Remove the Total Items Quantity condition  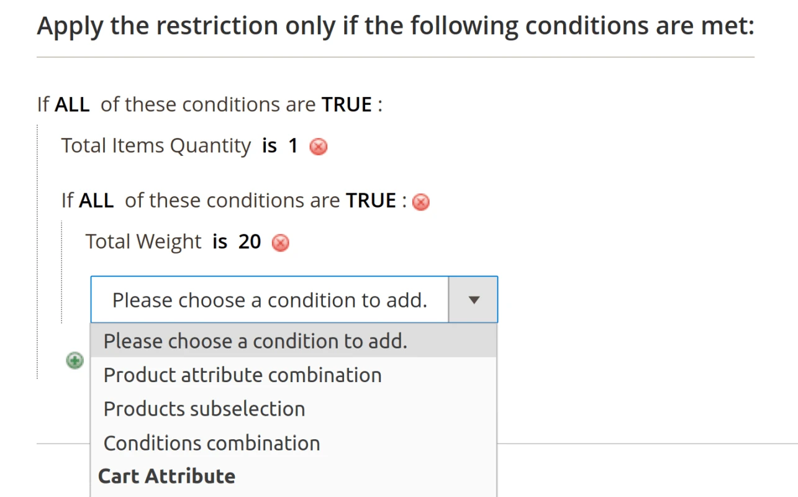pos(319,147)
